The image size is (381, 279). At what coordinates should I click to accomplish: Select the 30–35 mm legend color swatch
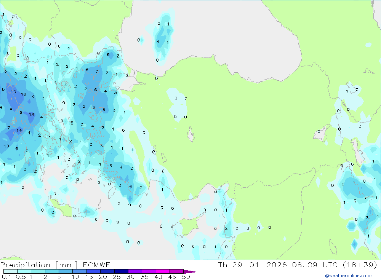[135, 271]
